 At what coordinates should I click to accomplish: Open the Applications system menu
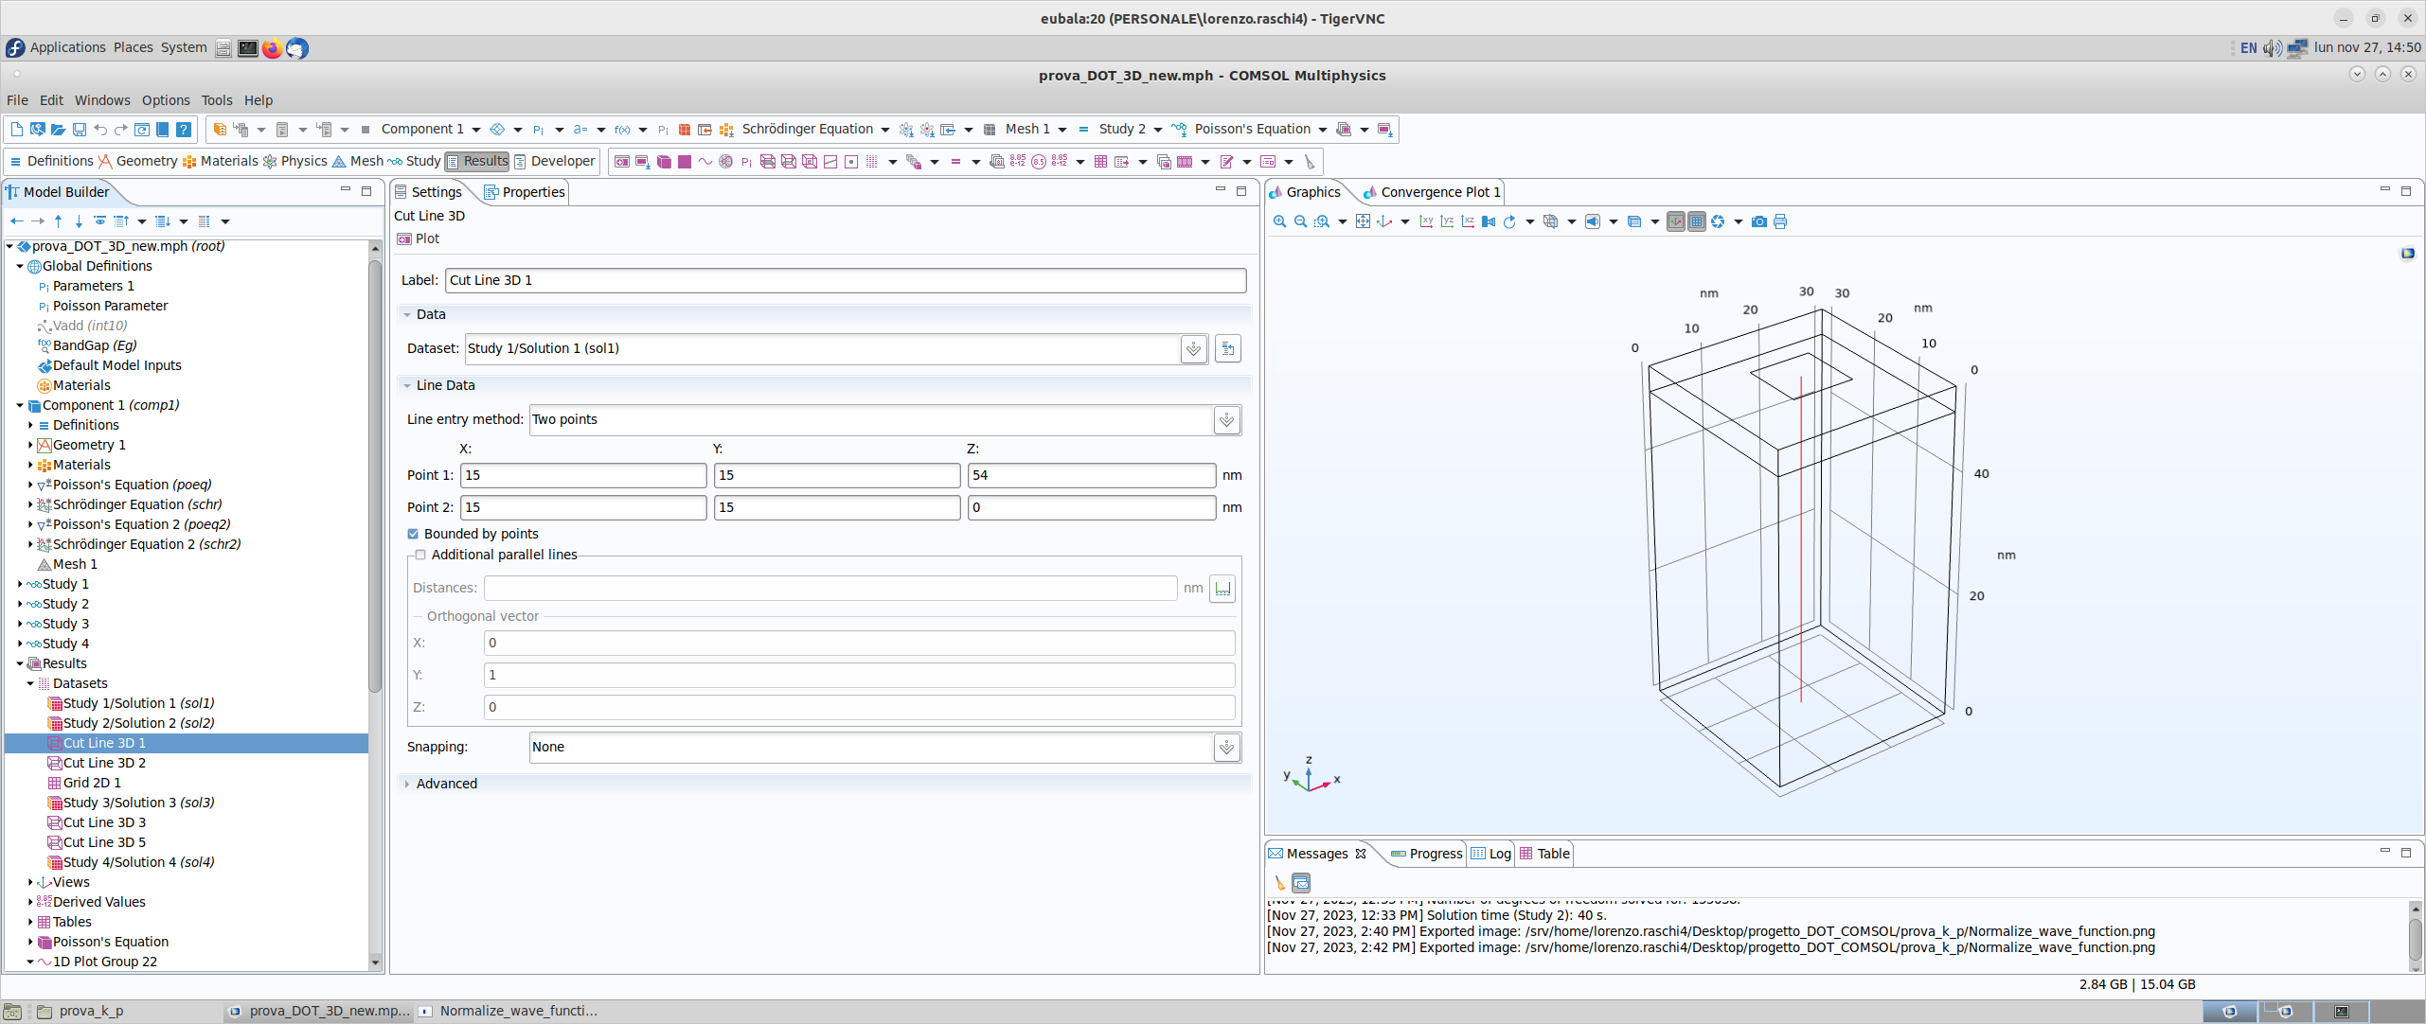[67, 47]
